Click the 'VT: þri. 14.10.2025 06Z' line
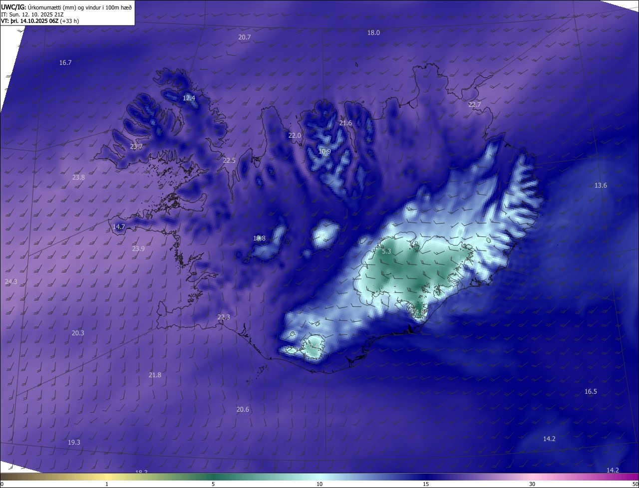Image resolution: width=639 pixels, height=488 pixels. (x=40, y=21)
